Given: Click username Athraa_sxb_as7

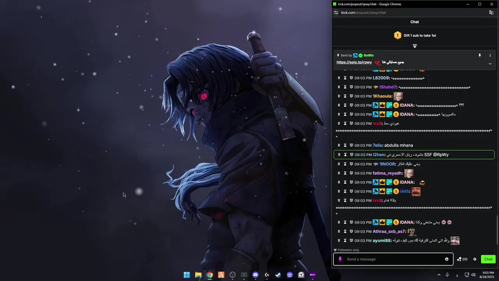Looking at the screenshot, I should pos(389,231).
